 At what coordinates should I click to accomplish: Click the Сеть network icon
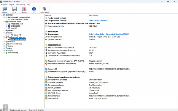pos(7,48)
